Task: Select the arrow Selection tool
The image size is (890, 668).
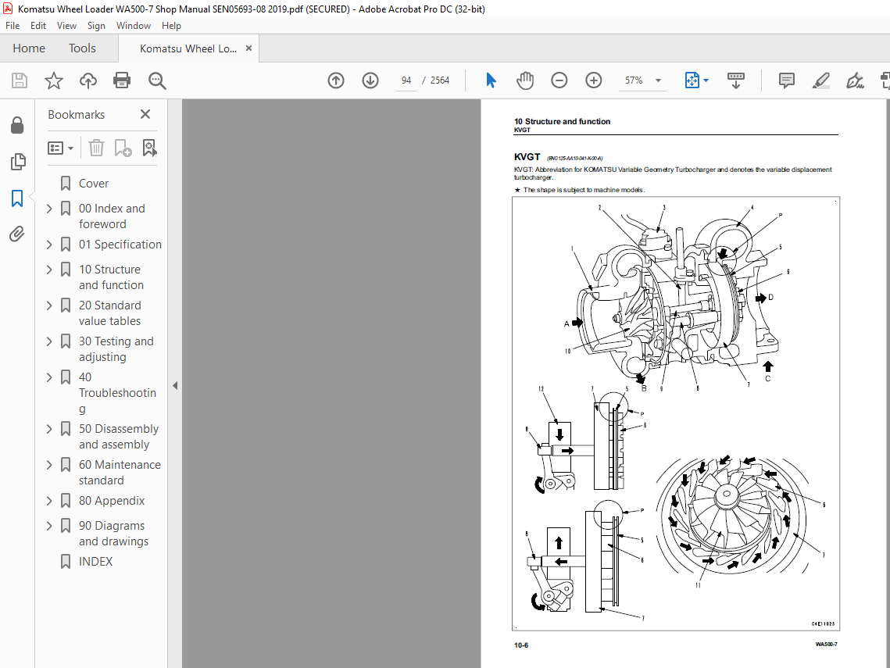Action: (491, 80)
